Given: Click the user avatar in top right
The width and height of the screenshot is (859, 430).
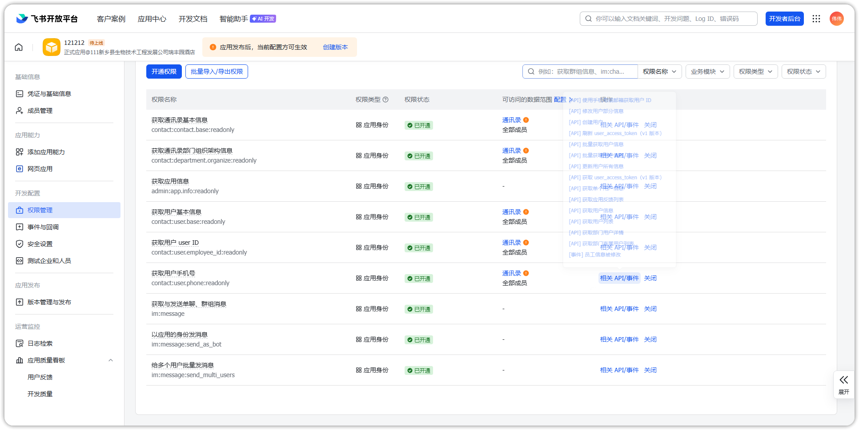Looking at the screenshot, I should [836, 19].
